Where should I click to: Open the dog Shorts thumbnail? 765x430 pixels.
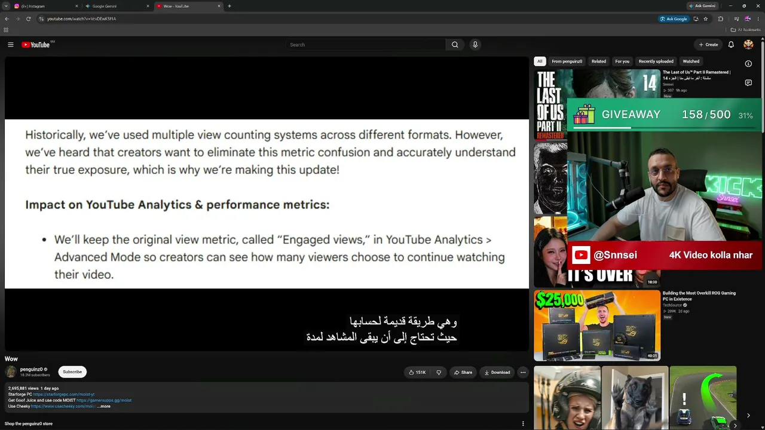pos(635,398)
